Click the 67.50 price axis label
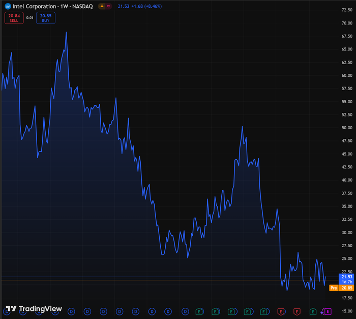 (x=347, y=36)
